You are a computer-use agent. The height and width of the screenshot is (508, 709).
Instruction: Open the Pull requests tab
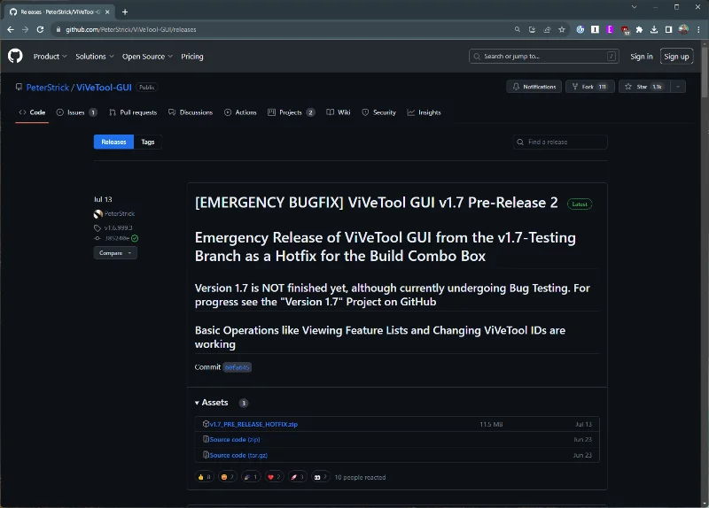click(133, 112)
